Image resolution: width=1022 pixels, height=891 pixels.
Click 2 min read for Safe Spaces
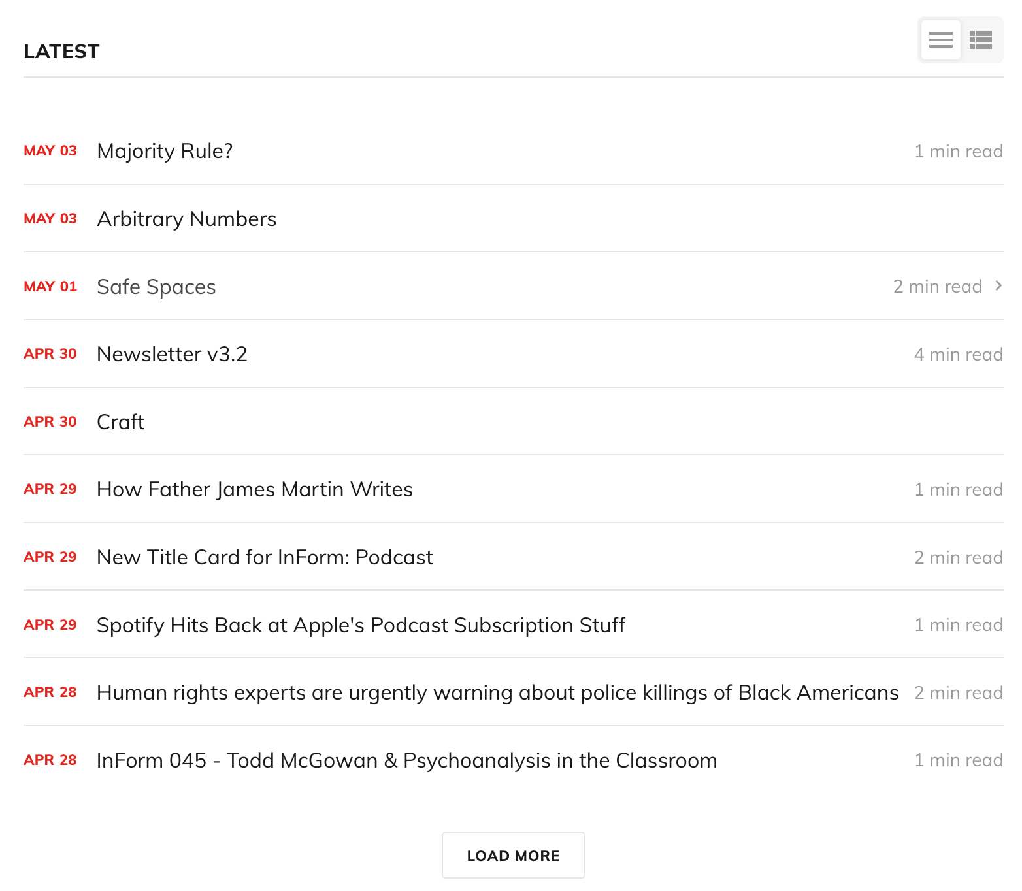coord(938,287)
